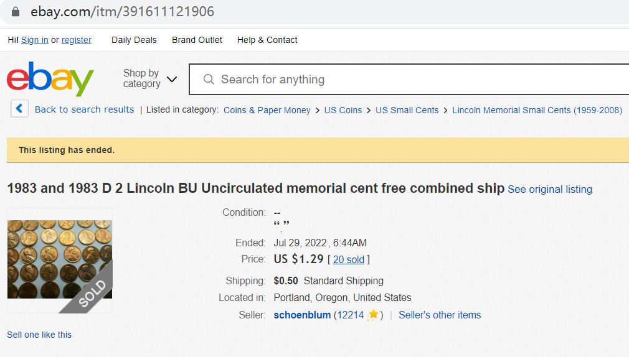Click the register link

[77, 40]
